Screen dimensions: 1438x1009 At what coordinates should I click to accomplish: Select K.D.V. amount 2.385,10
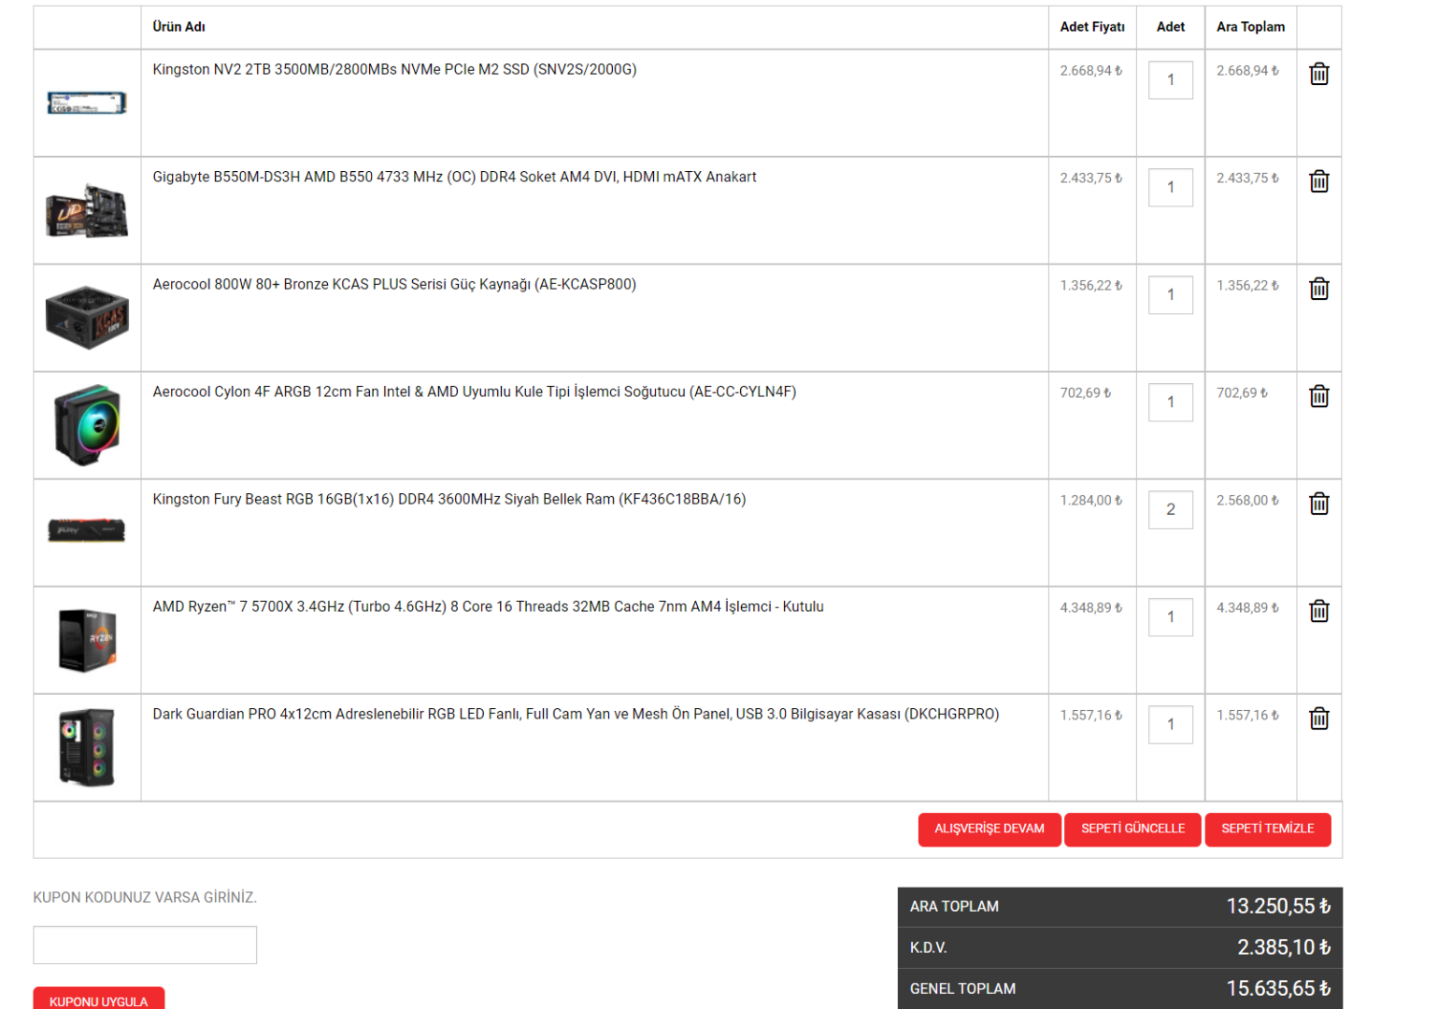tap(1284, 947)
